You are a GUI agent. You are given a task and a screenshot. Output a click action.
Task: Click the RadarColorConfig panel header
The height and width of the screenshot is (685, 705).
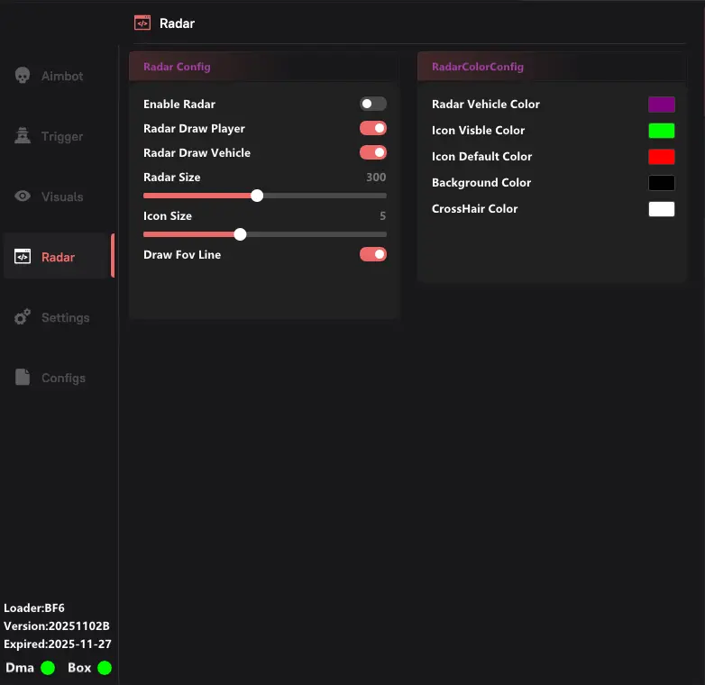click(x=552, y=67)
